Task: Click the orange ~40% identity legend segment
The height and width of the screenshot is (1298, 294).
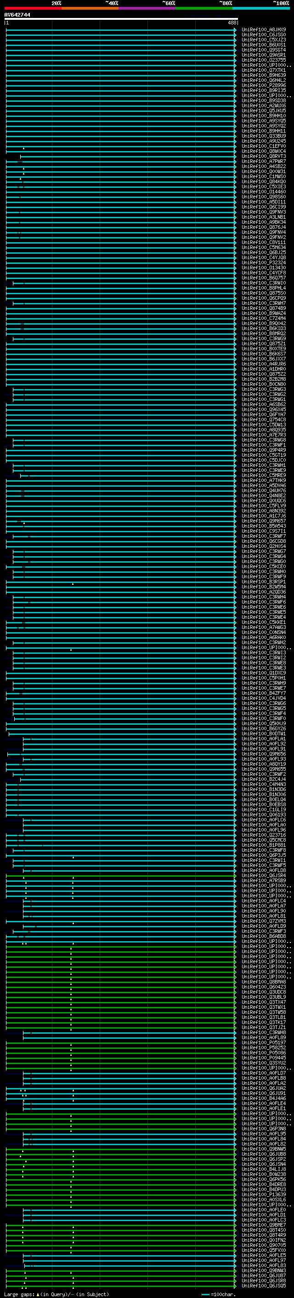Action: (x=90, y=8)
